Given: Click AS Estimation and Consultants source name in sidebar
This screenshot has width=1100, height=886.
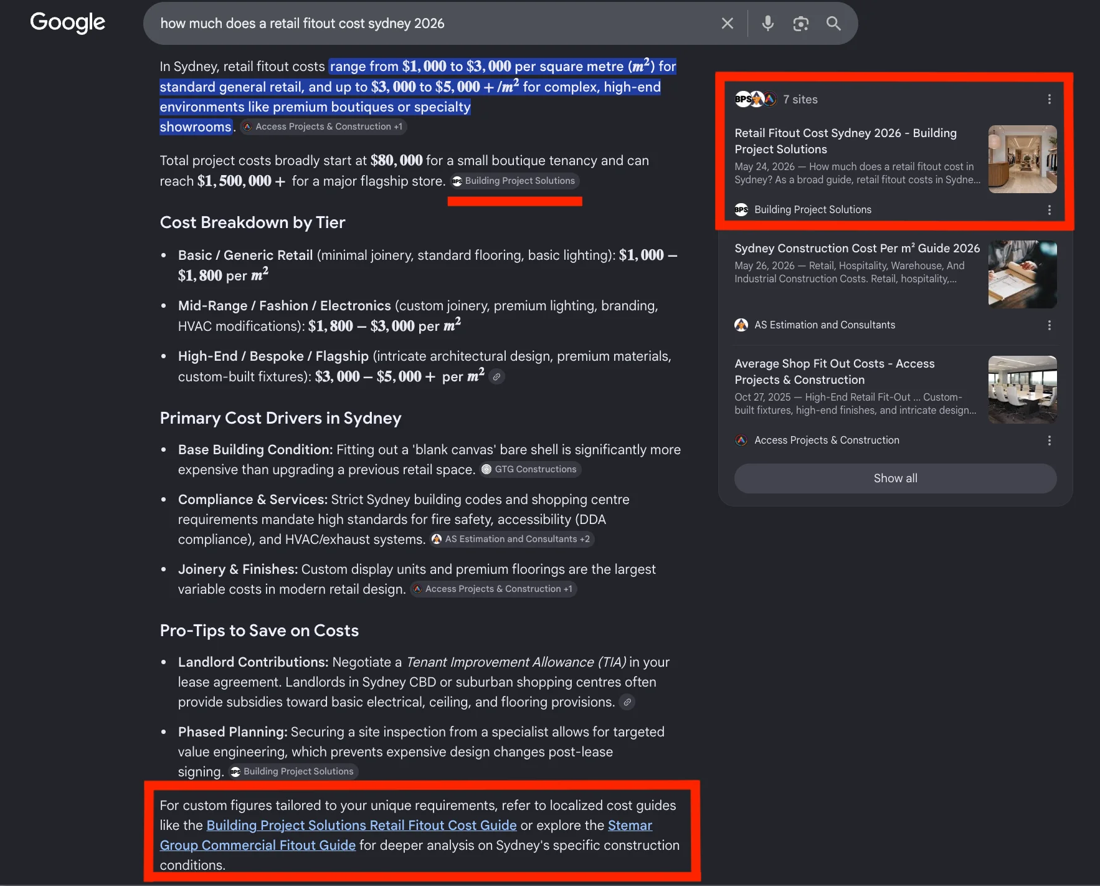Looking at the screenshot, I should point(825,325).
